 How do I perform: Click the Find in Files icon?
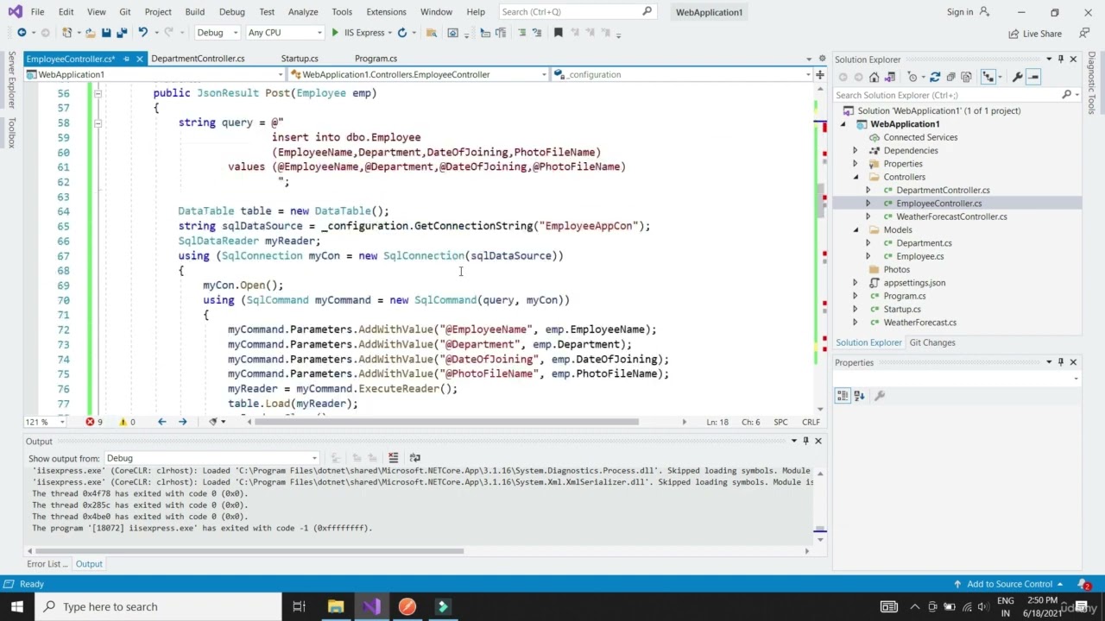pyautogui.click(x=433, y=33)
